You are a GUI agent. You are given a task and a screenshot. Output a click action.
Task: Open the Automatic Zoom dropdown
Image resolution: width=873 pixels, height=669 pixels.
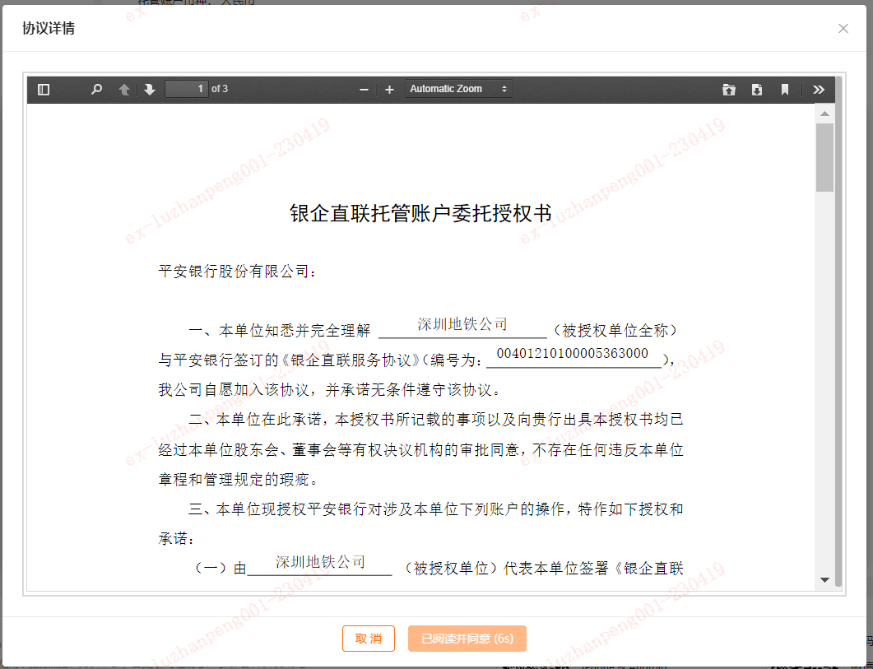click(458, 89)
